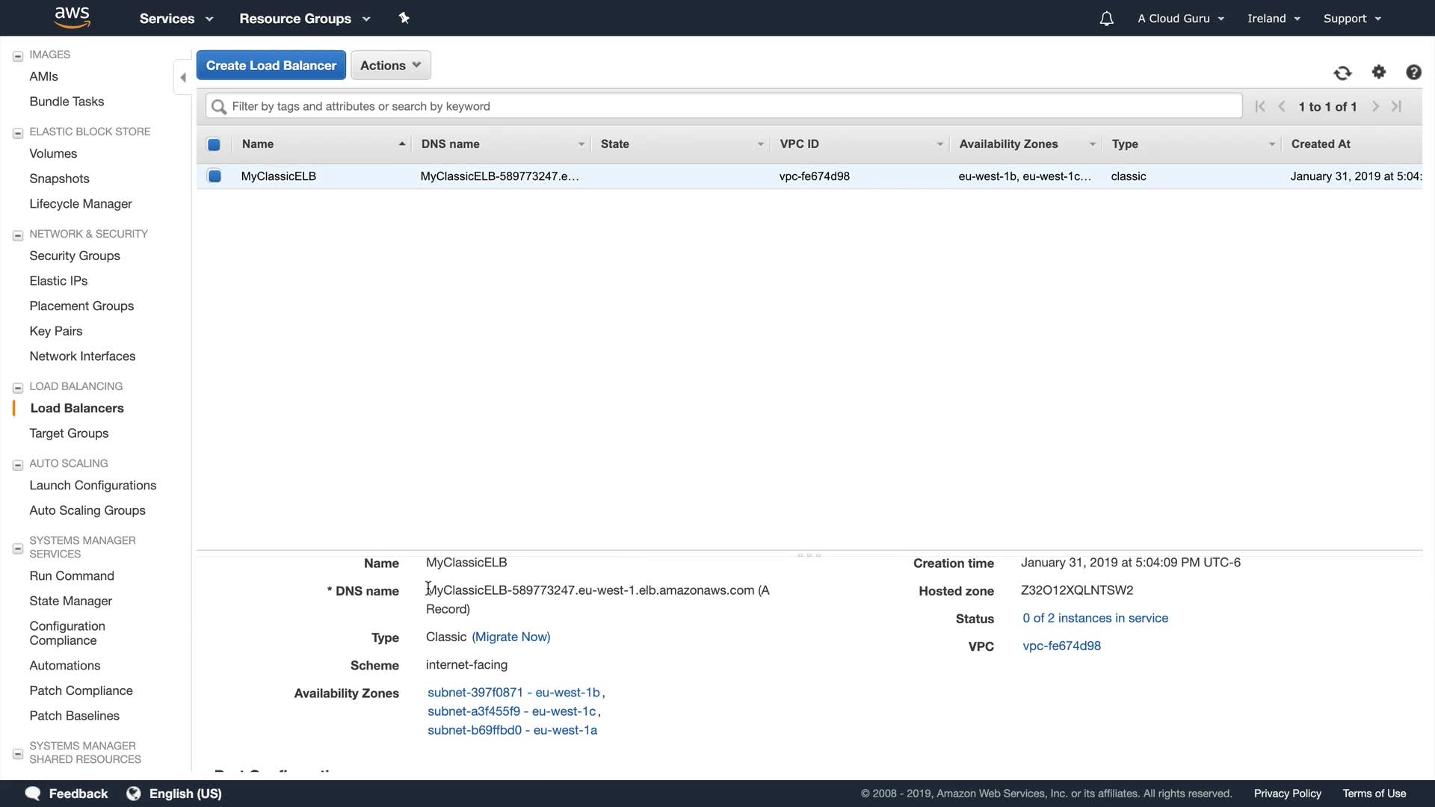Open the DNS name column filter arrow
The image size is (1435, 807).
point(581,144)
